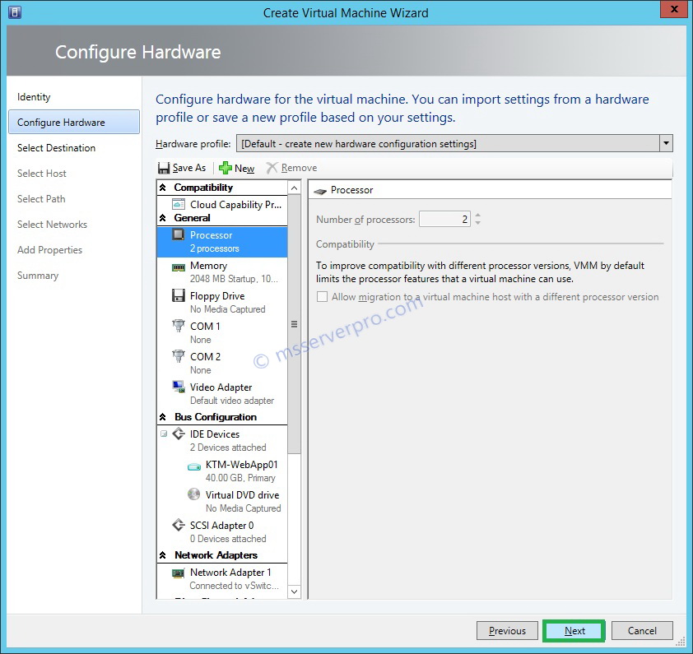Go to the Identity wizard step
Viewport: 693px width, 654px height.
pos(34,97)
